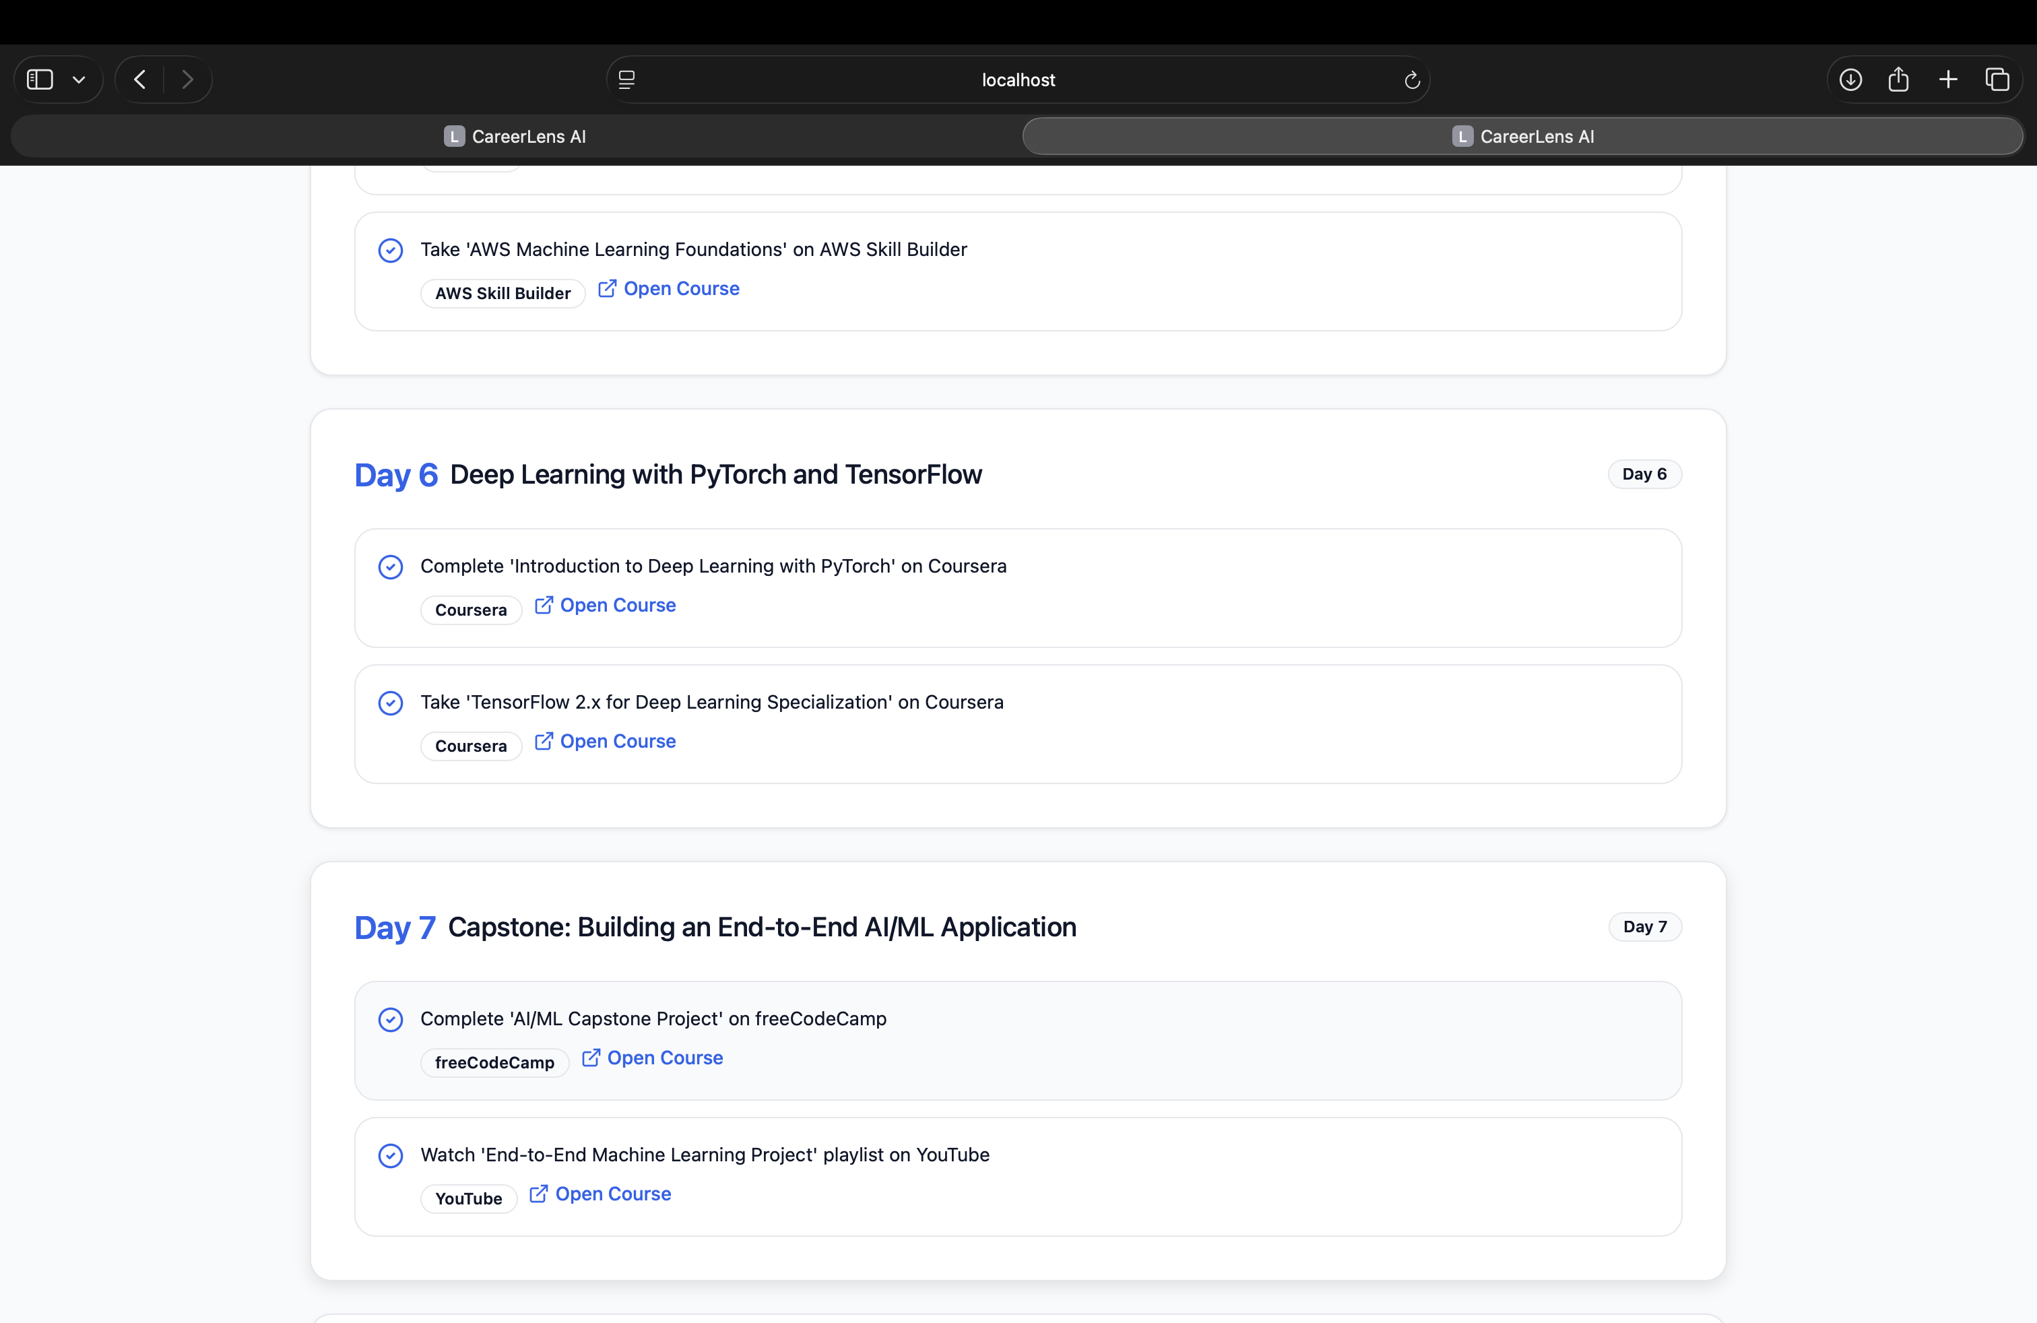
Task: Open Course link for YouTube playlist
Action: click(600, 1194)
